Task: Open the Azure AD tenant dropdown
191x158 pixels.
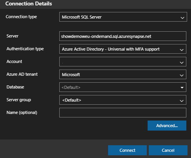Action: click(123, 75)
